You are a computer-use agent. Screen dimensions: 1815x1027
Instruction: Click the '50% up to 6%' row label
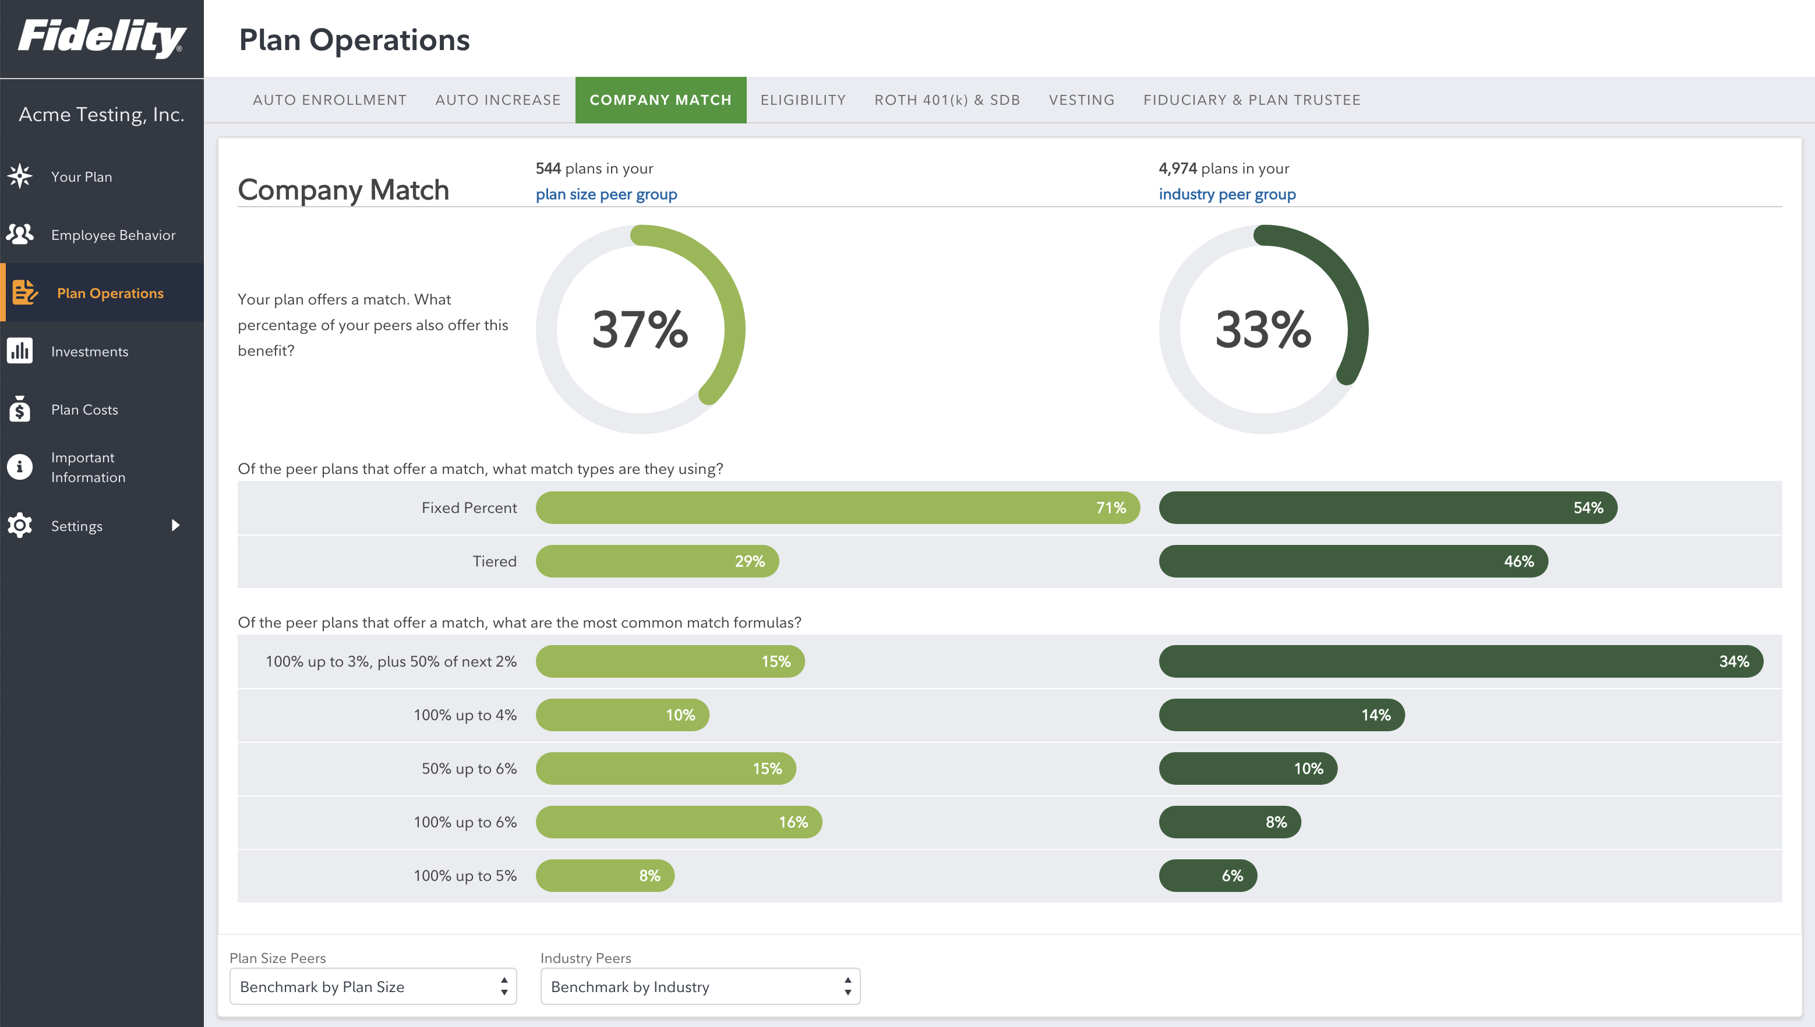pos(469,769)
